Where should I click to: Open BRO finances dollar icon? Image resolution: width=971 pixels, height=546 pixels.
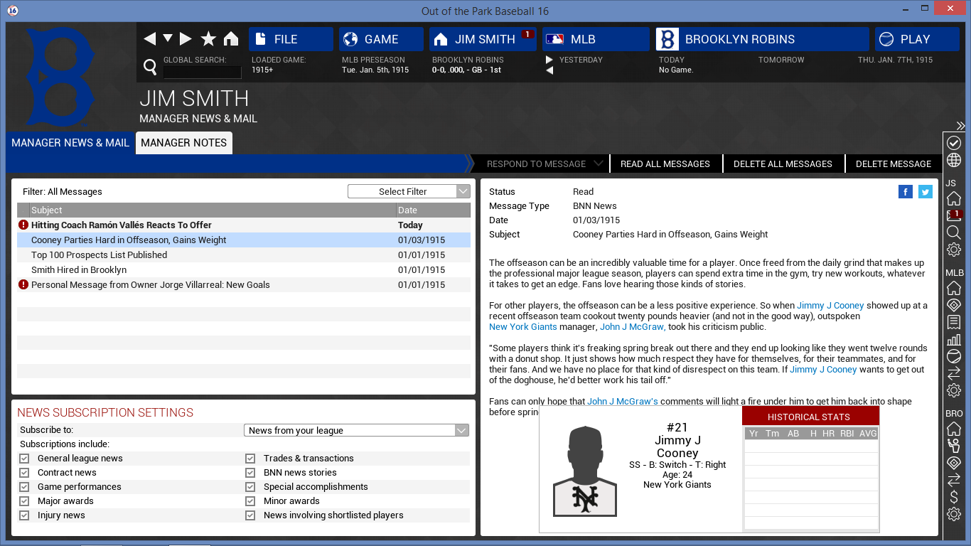954,497
